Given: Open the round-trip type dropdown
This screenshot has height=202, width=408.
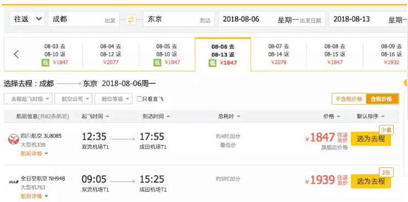Looking at the screenshot, I should pyautogui.click(x=27, y=19).
